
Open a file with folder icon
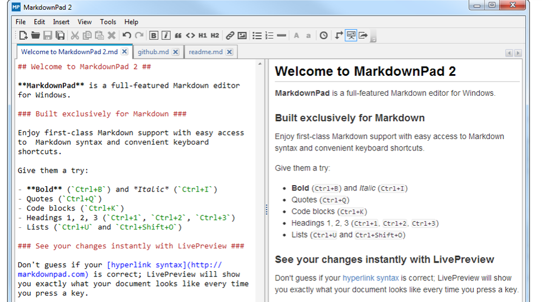coord(35,35)
